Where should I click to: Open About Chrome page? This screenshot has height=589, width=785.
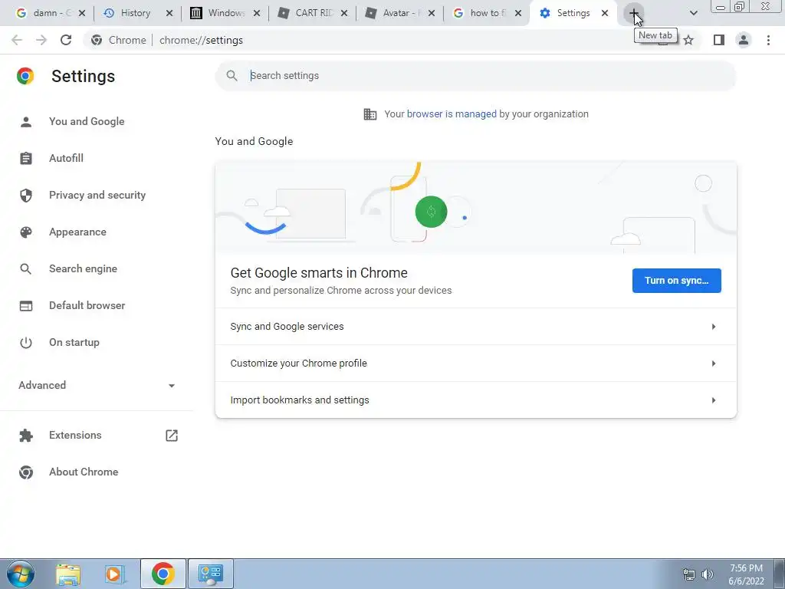84,472
